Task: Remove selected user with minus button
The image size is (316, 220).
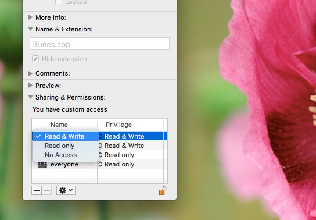Action: click(x=46, y=190)
